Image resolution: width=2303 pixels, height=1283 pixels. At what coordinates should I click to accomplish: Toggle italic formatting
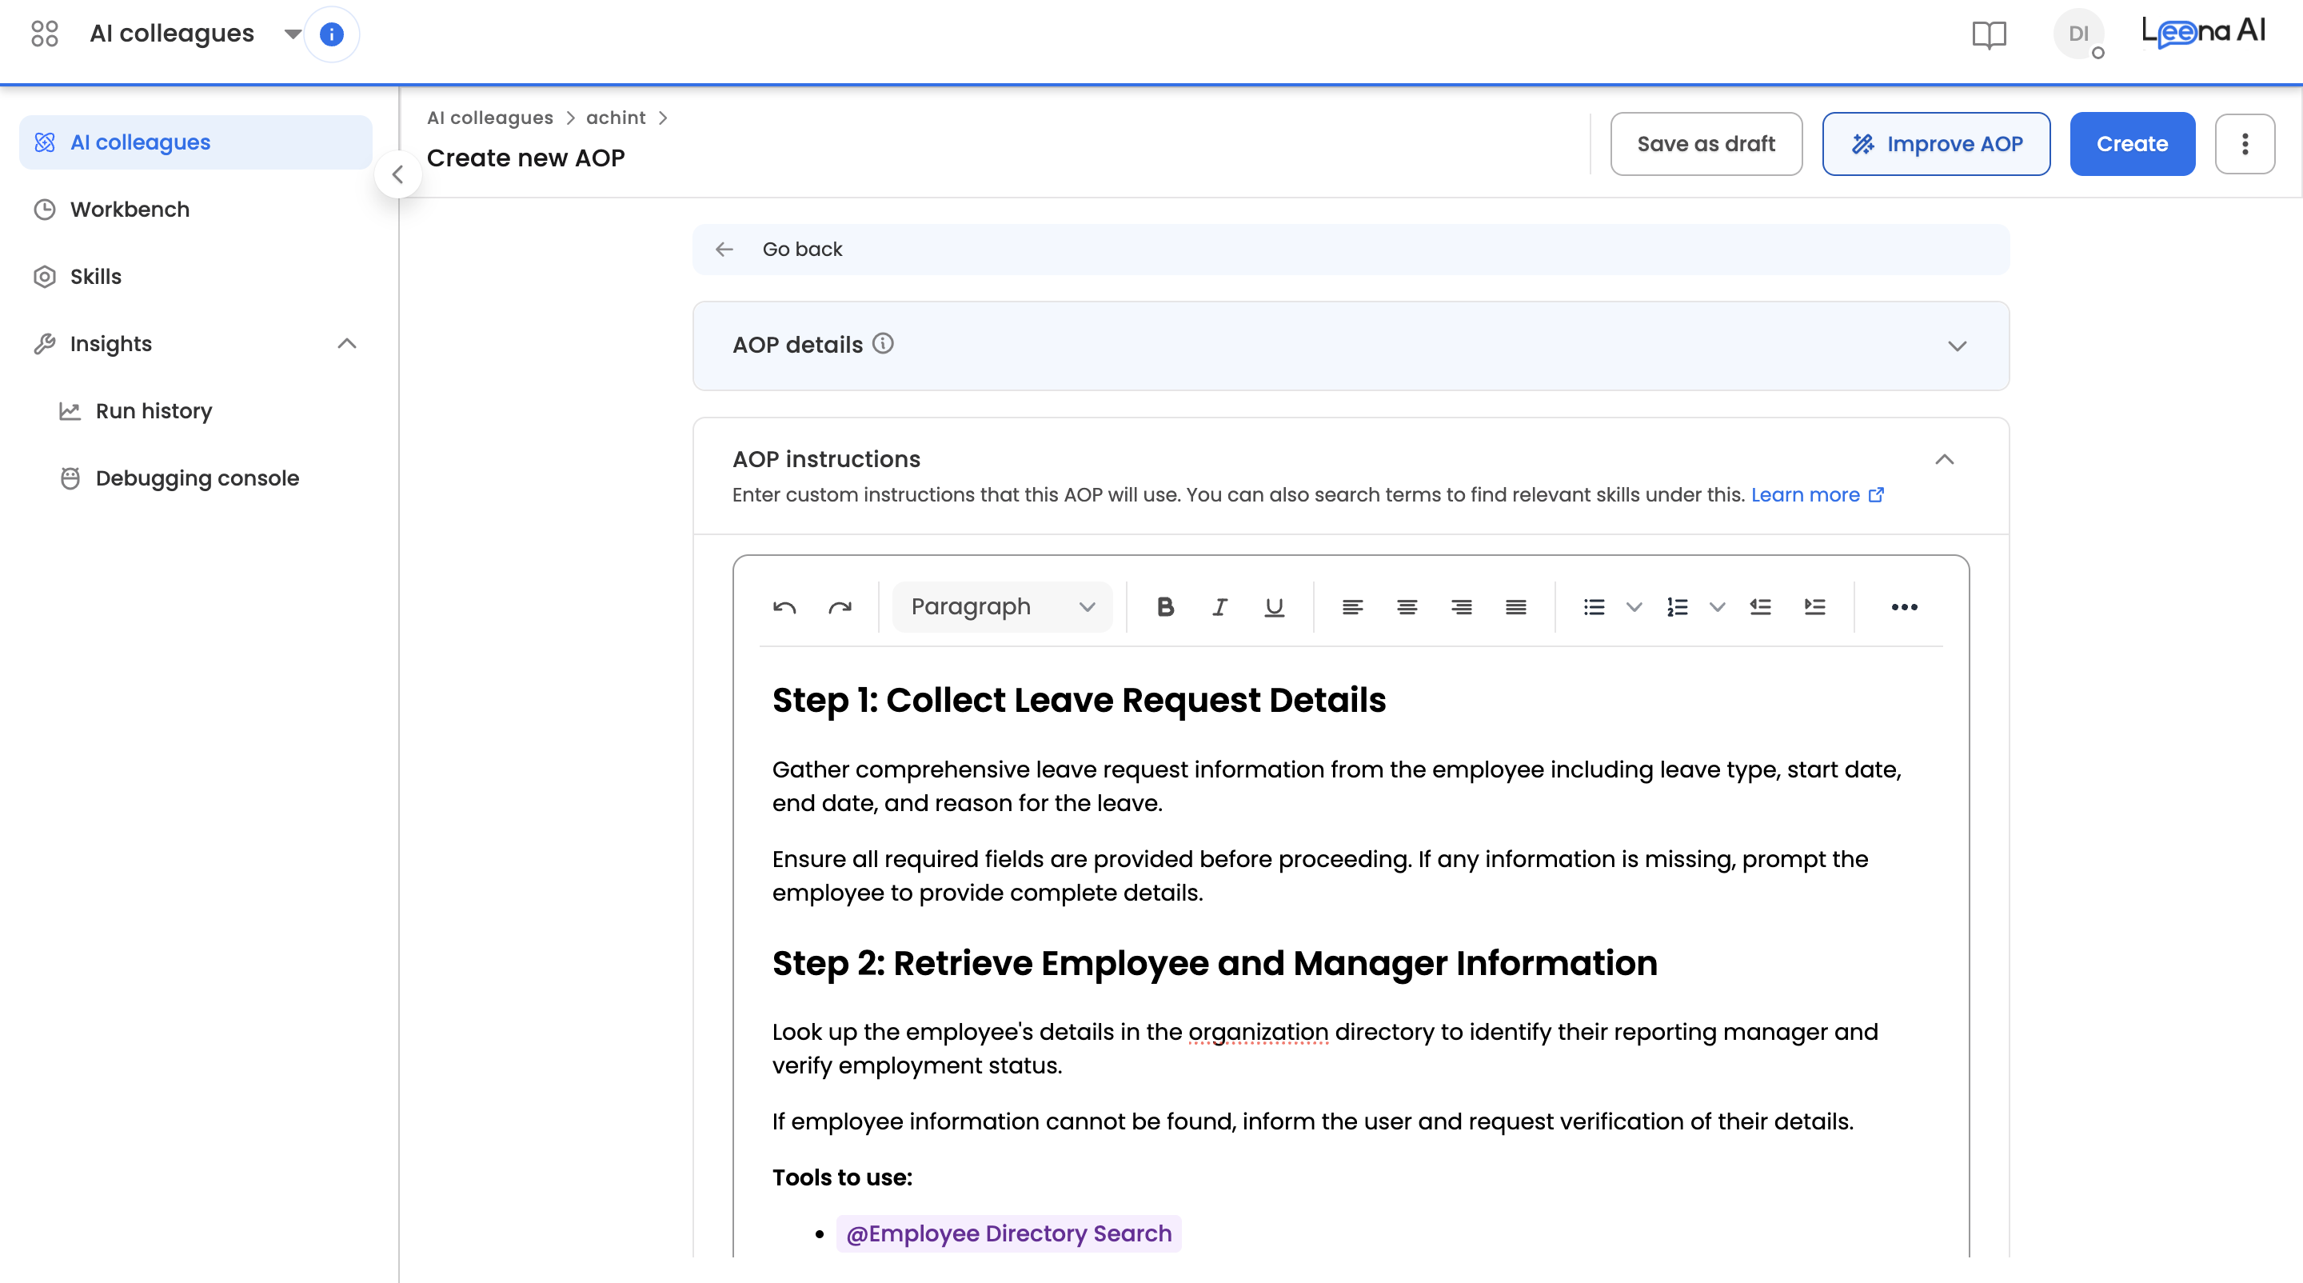click(1219, 607)
